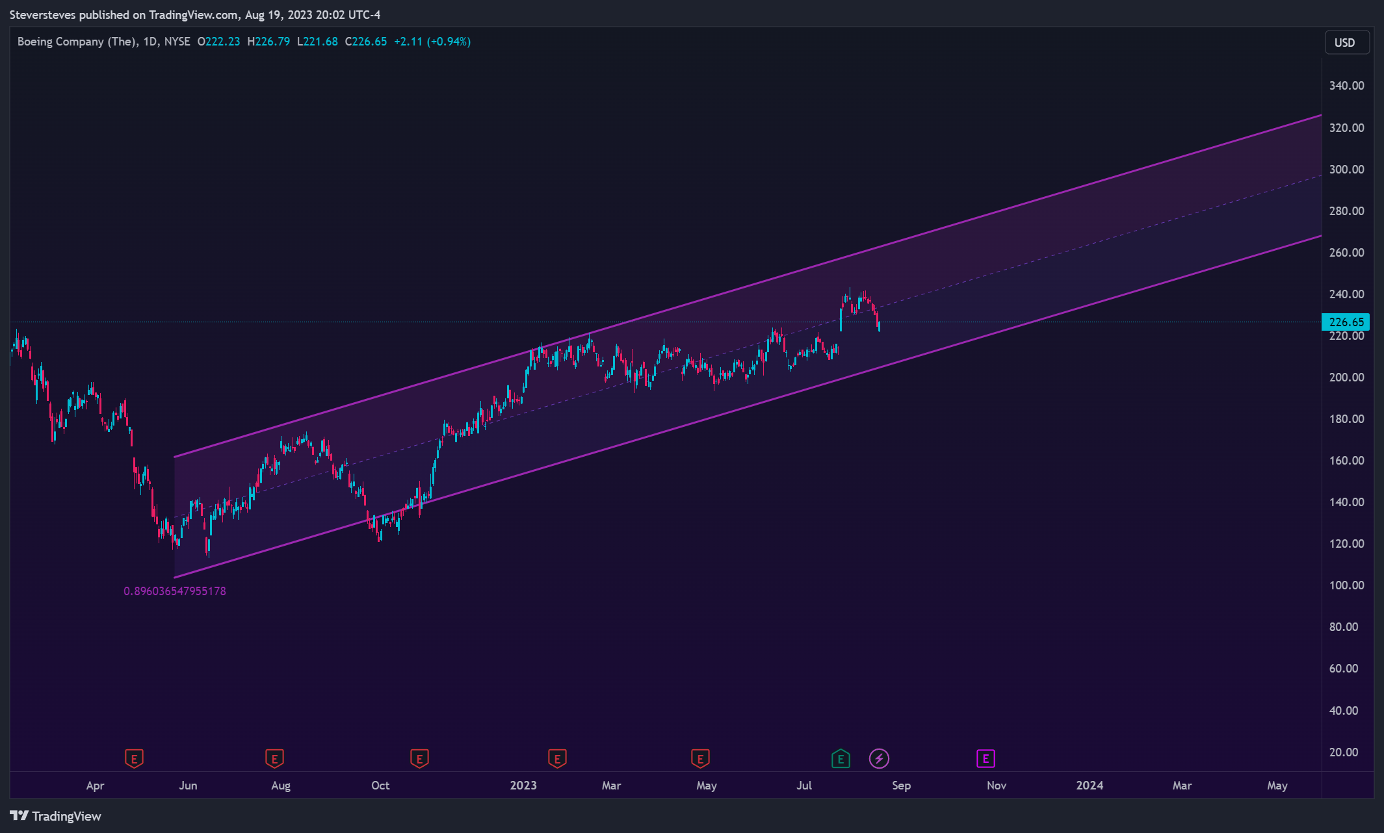Click the 120.00 price axis label
The height and width of the screenshot is (833, 1384).
1346,544
